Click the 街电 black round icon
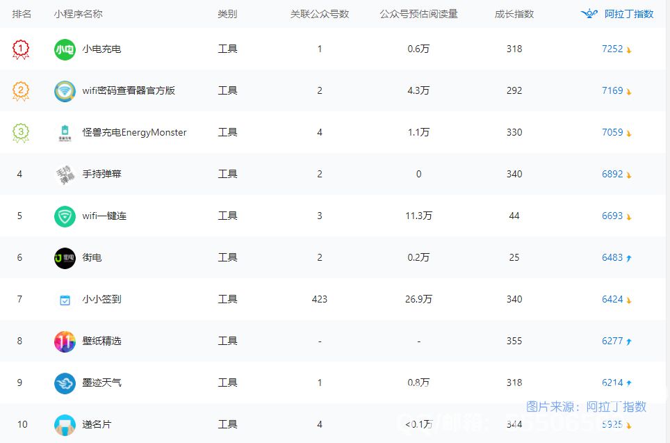The image size is (670, 443). [65, 258]
